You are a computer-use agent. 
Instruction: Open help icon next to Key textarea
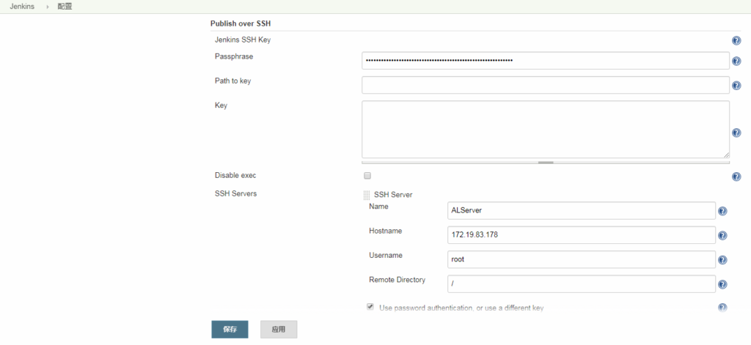click(x=736, y=133)
